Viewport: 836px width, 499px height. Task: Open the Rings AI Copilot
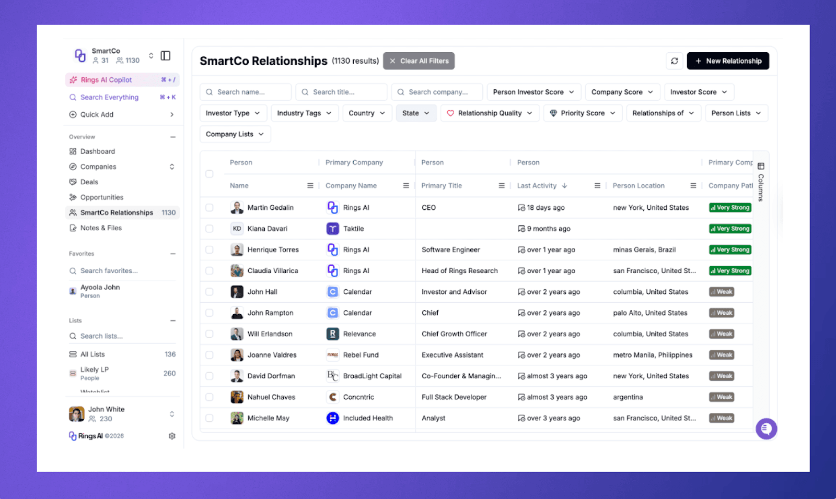[x=104, y=79]
